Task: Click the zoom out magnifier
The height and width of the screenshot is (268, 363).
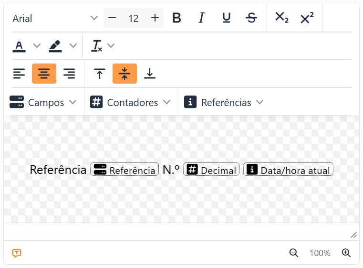Action: (293, 253)
